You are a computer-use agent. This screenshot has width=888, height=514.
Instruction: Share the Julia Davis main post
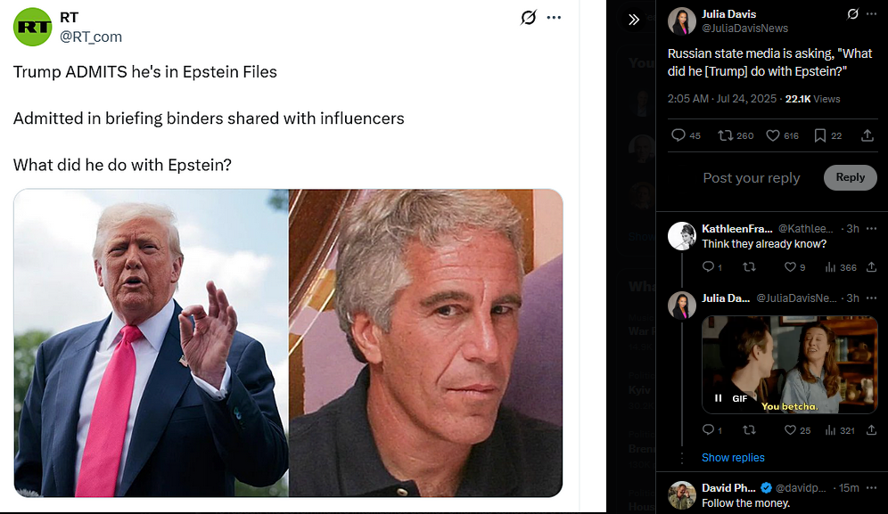pyautogui.click(x=867, y=135)
